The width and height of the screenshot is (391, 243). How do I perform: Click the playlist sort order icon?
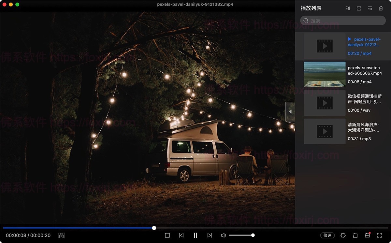click(348, 8)
